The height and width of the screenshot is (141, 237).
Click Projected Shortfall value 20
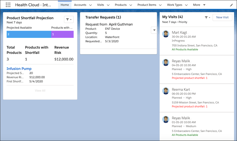31,73
